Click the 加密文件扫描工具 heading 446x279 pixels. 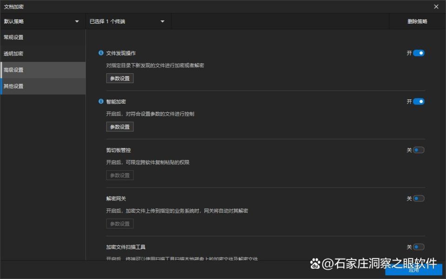pos(126,247)
